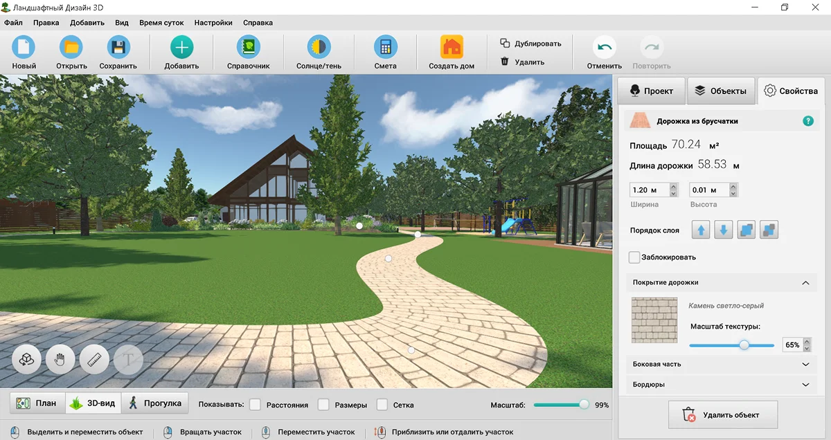Viewport: 831px width, 440px height.
Task: Enable the Сетка grid checkbox
Action: (382, 405)
